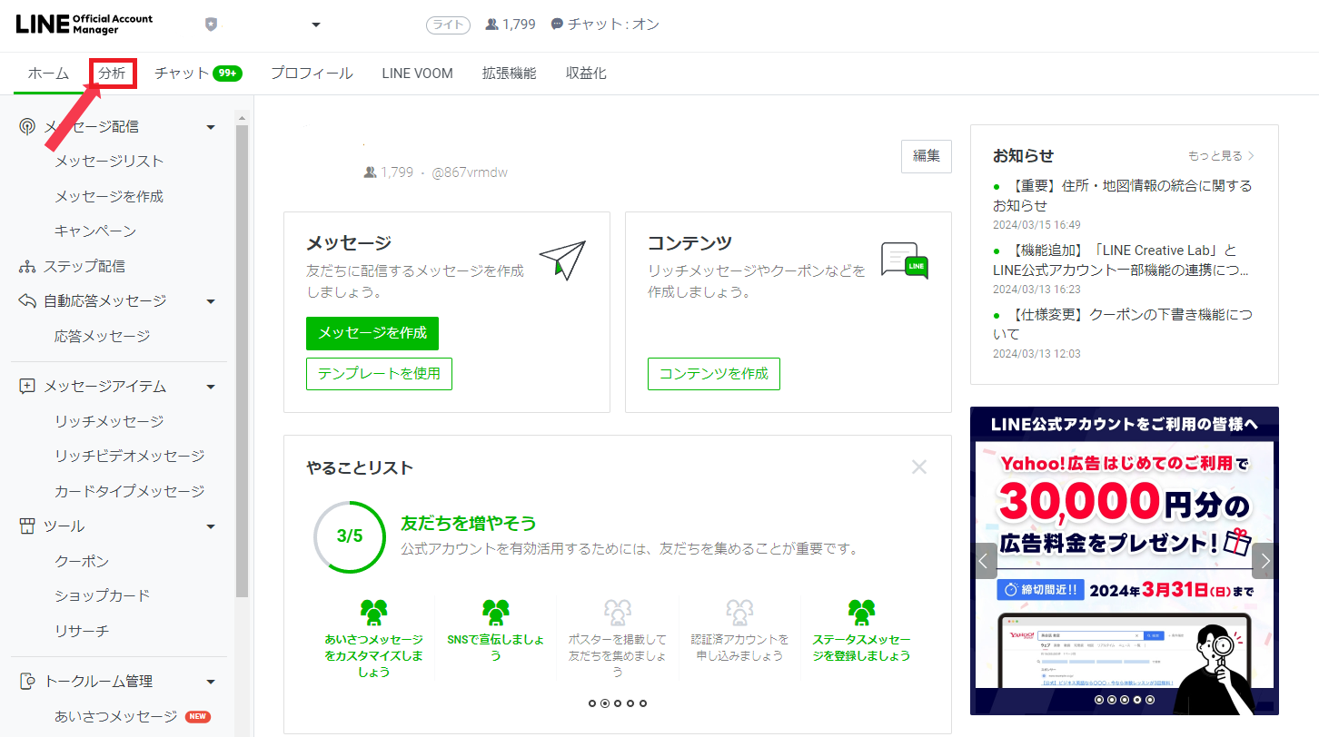Open カードタイプメッセージ in sidebar
1319x737 pixels.
pos(130,491)
